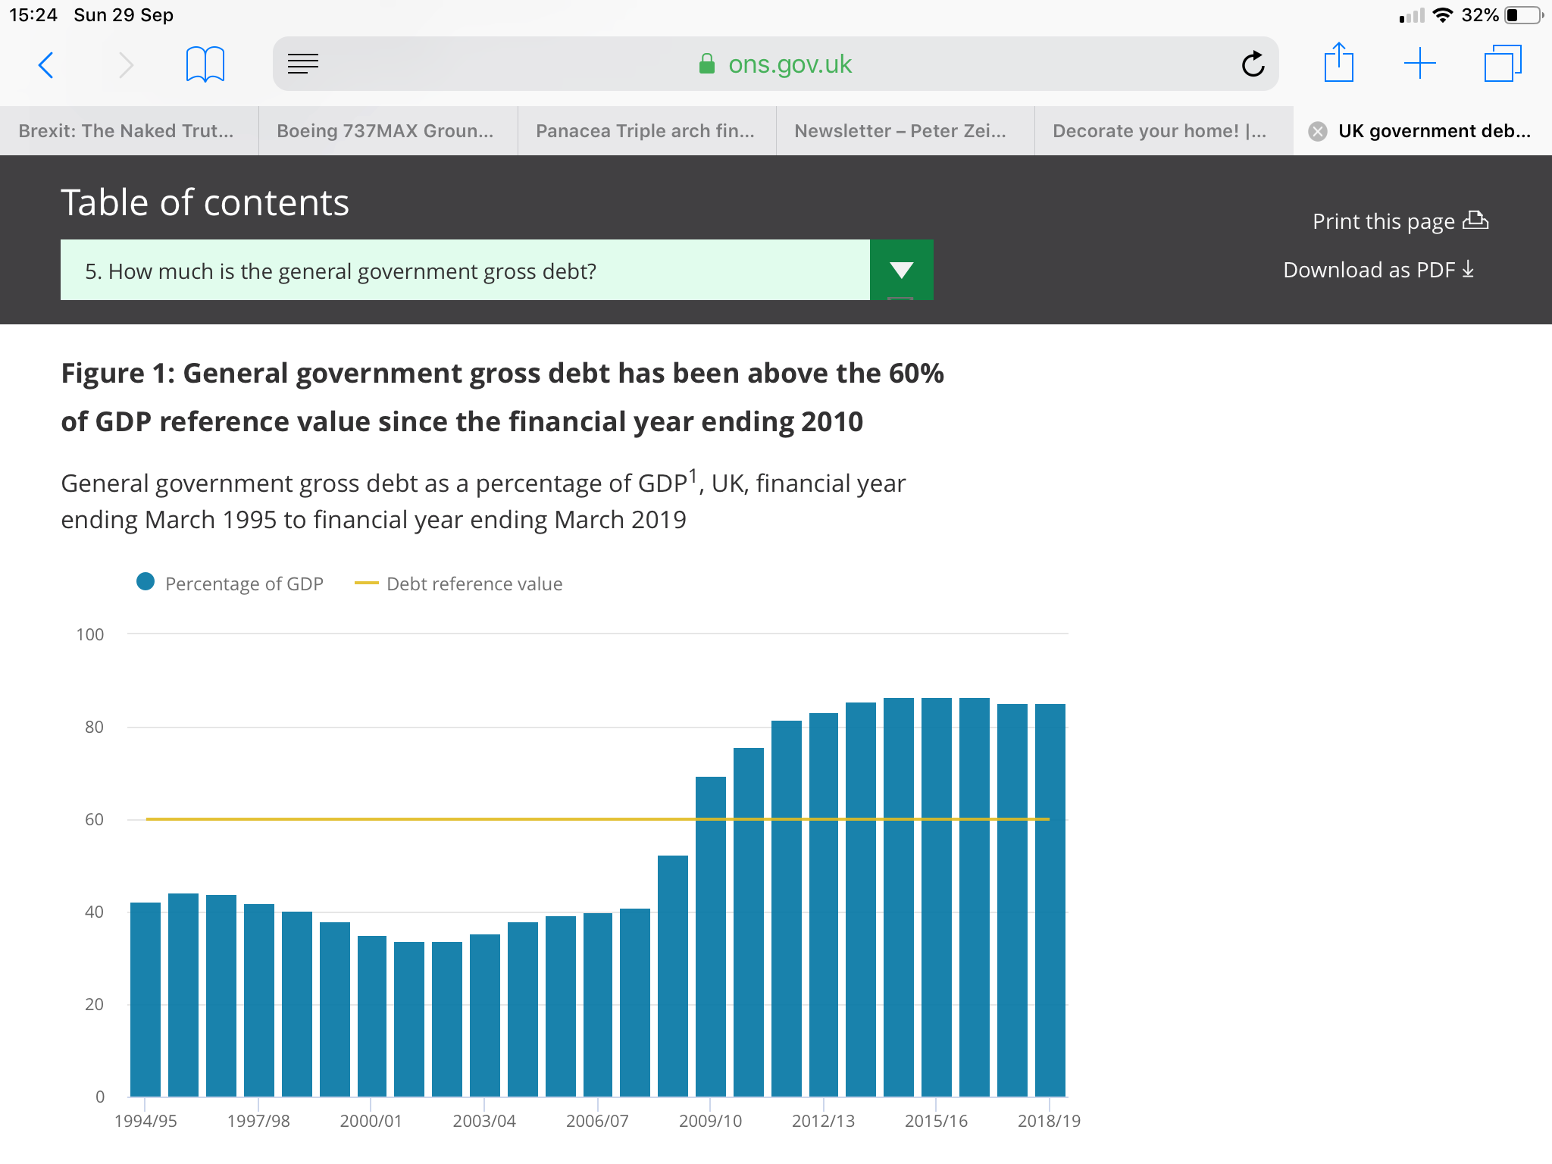Viewport: 1552px width, 1164px height.
Task: Switch to Newsletter – Peter Zeihan tab
Action: coord(900,131)
